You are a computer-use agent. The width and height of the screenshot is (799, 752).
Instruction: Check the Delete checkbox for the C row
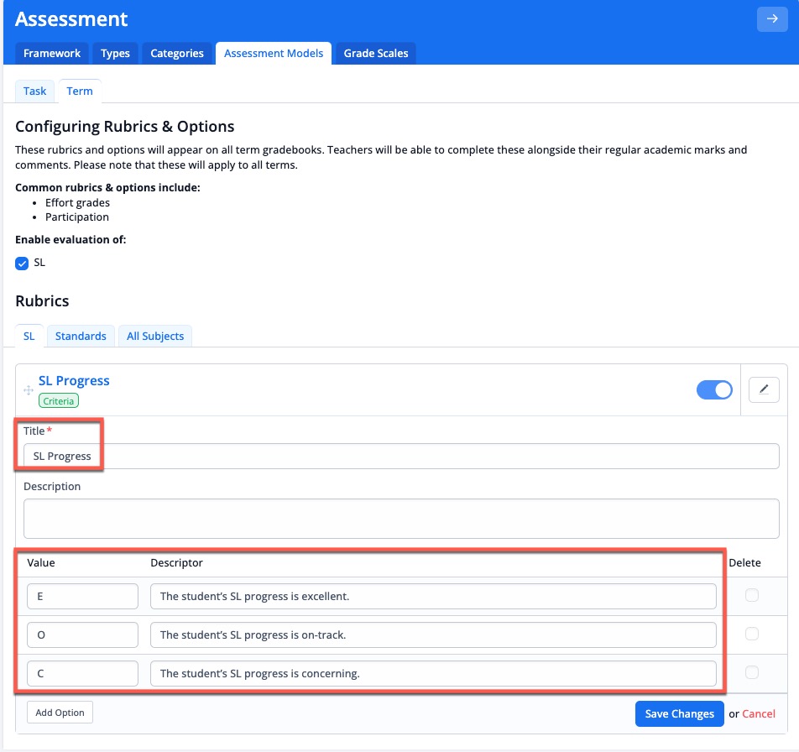pos(753,673)
